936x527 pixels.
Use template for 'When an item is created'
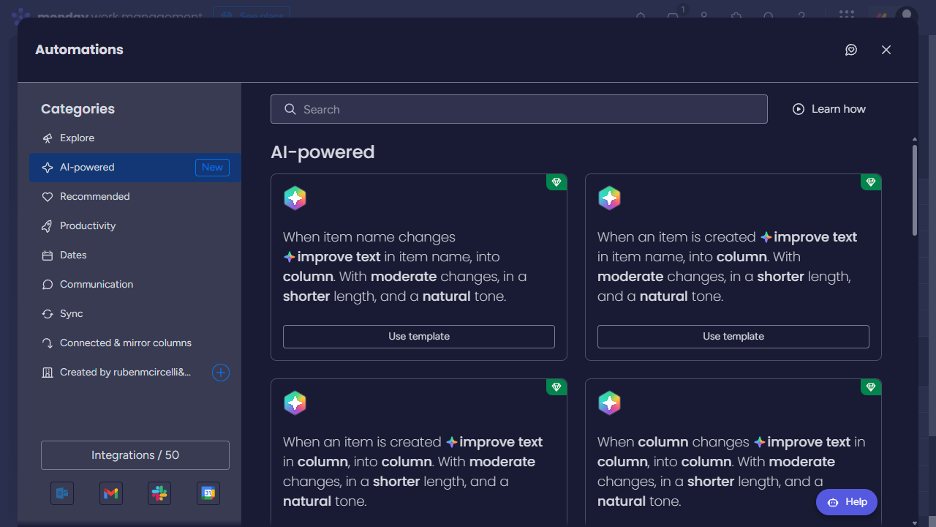[733, 337]
